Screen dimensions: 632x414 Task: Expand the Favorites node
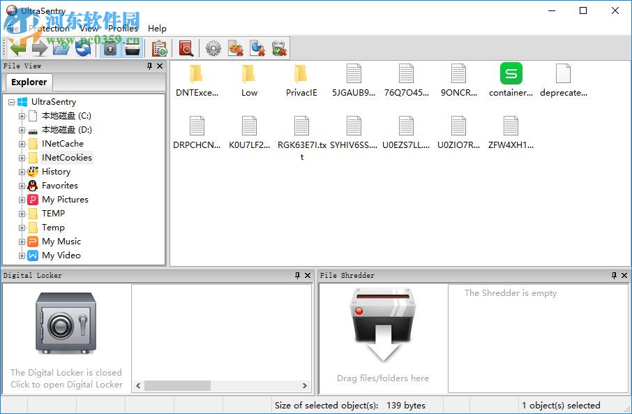click(x=22, y=186)
